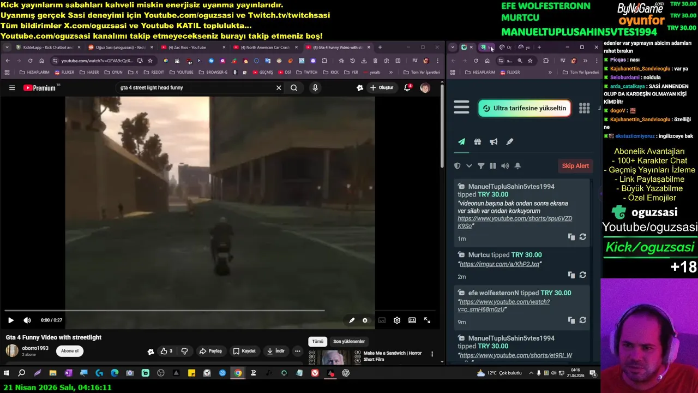Dislike the video with thumbs down

tap(184, 351)
